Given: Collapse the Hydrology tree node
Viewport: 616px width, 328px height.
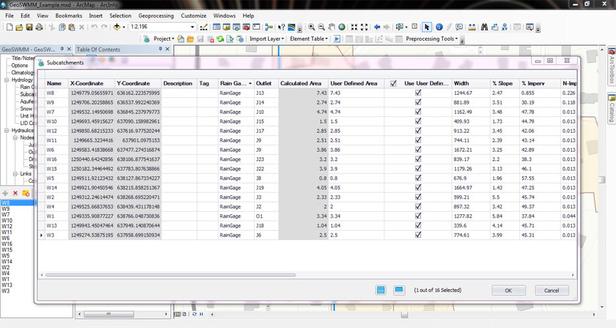Looking at the screenshot, I should tap(7, 80).
